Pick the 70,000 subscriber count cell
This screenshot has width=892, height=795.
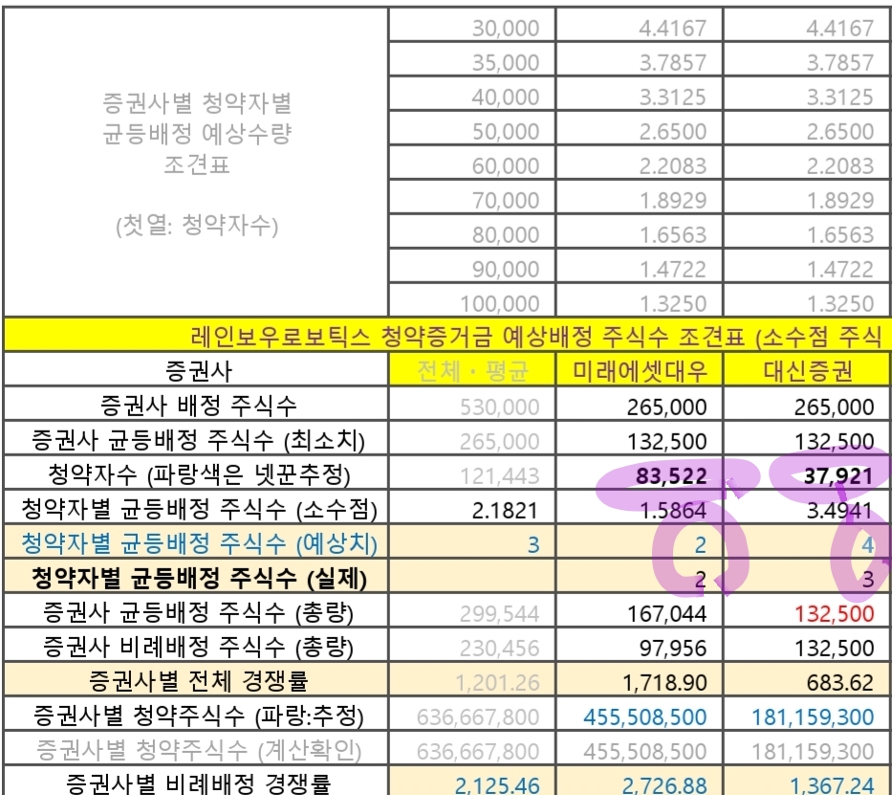coord(471,197)
